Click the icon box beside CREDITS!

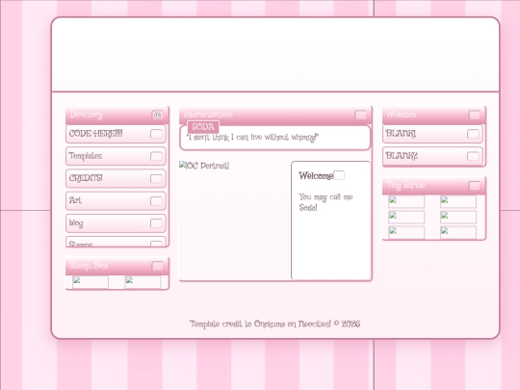point(156,179)
